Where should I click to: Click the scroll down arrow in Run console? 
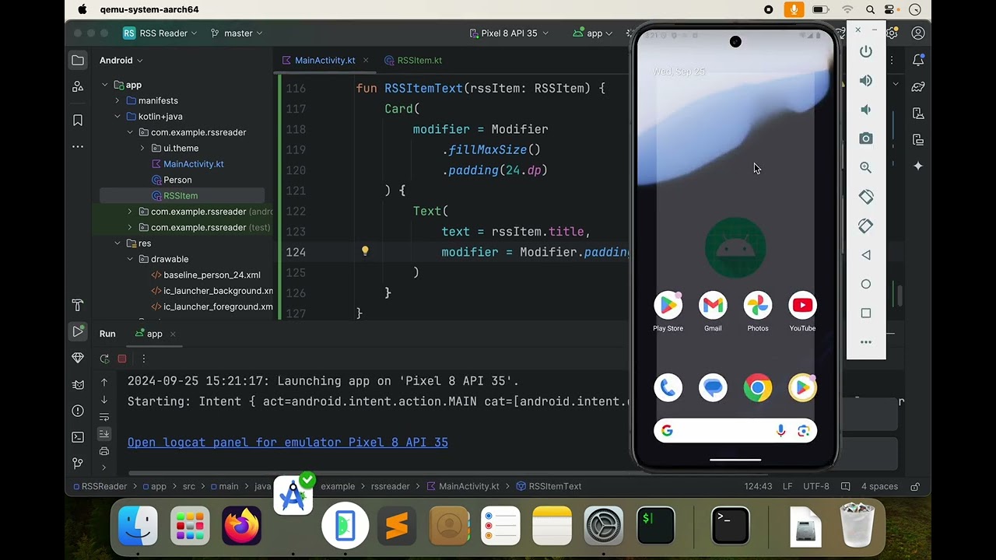pos(104,400)
